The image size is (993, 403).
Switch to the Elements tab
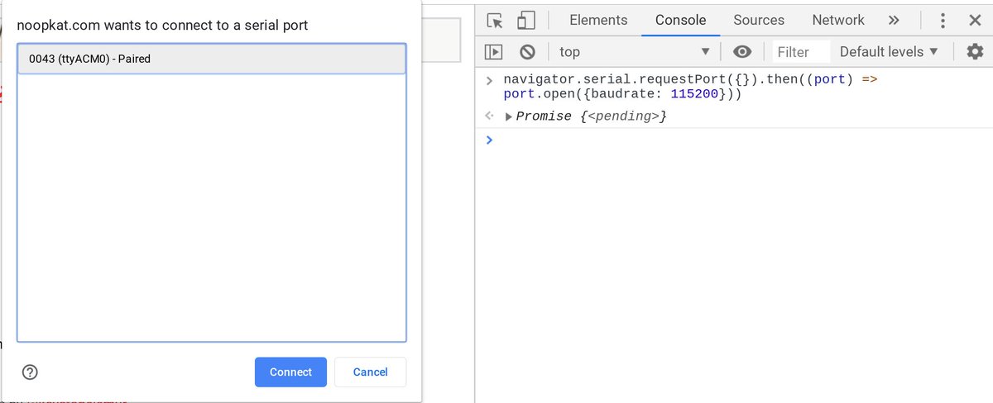598,21
